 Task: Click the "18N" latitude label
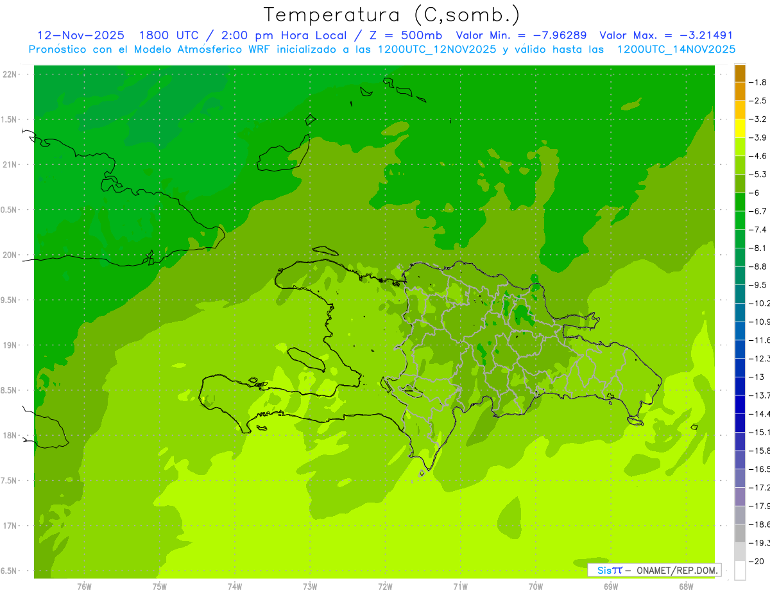pyautogui.click(x=10, y=435)
